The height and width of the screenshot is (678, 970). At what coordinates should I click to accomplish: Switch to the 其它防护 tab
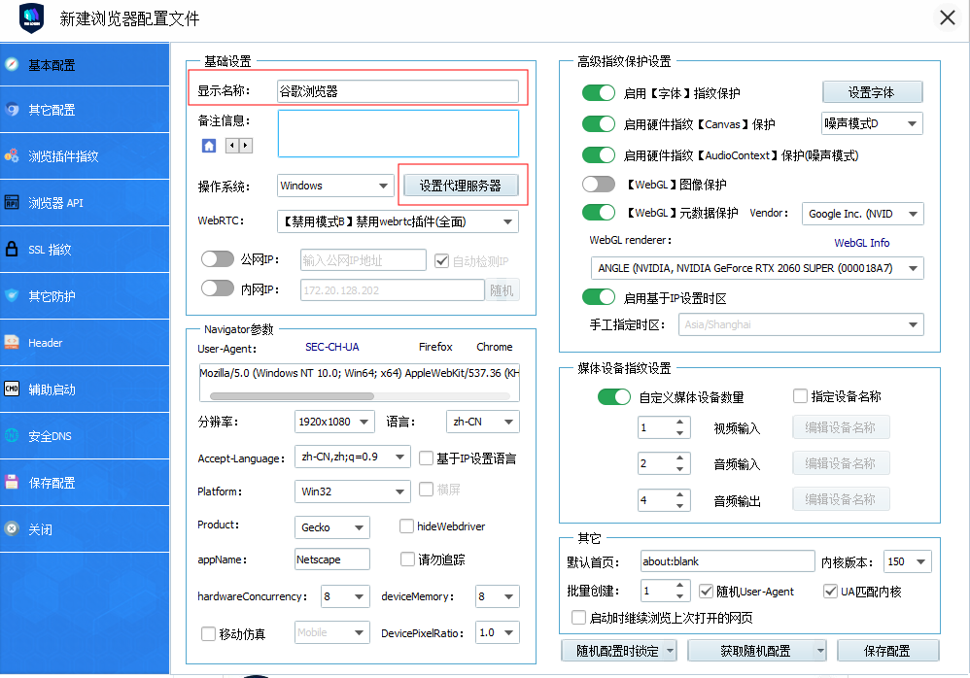85,296
